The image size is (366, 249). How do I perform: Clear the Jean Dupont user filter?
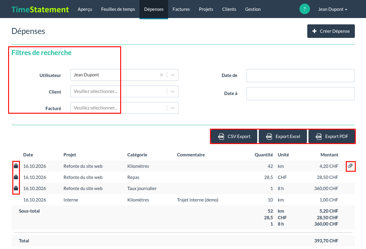(x=161, y=75)
